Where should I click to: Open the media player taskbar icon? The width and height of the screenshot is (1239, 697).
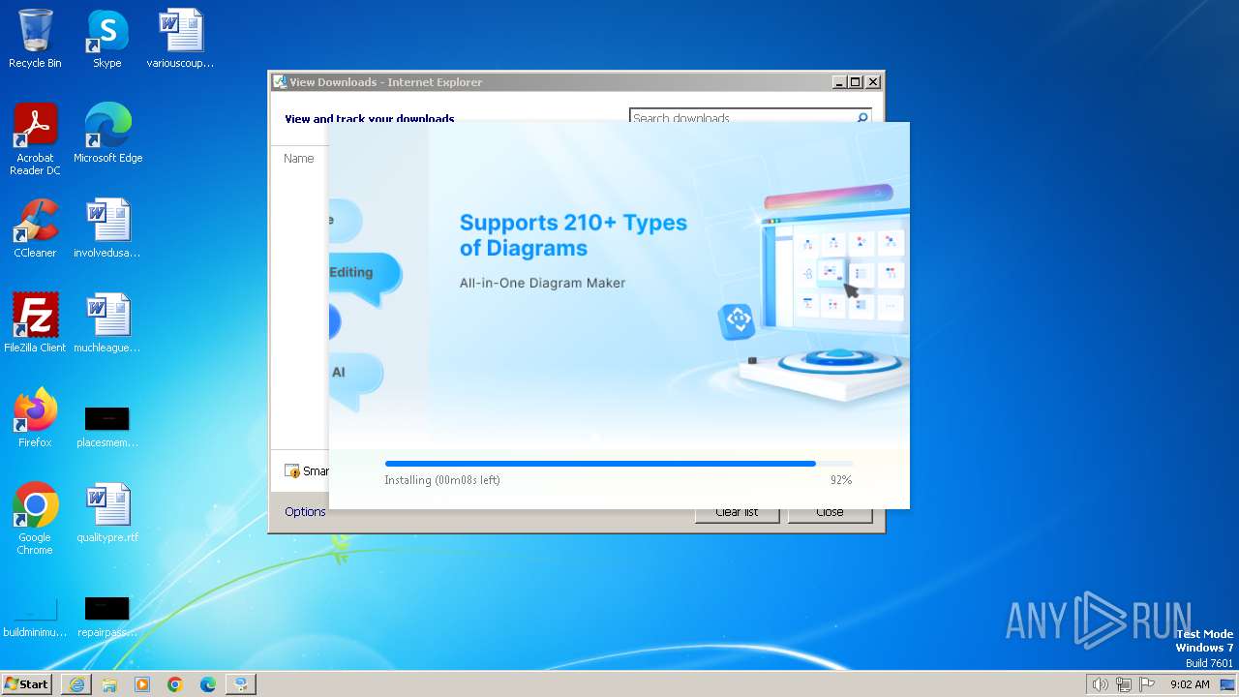[142, 684]
